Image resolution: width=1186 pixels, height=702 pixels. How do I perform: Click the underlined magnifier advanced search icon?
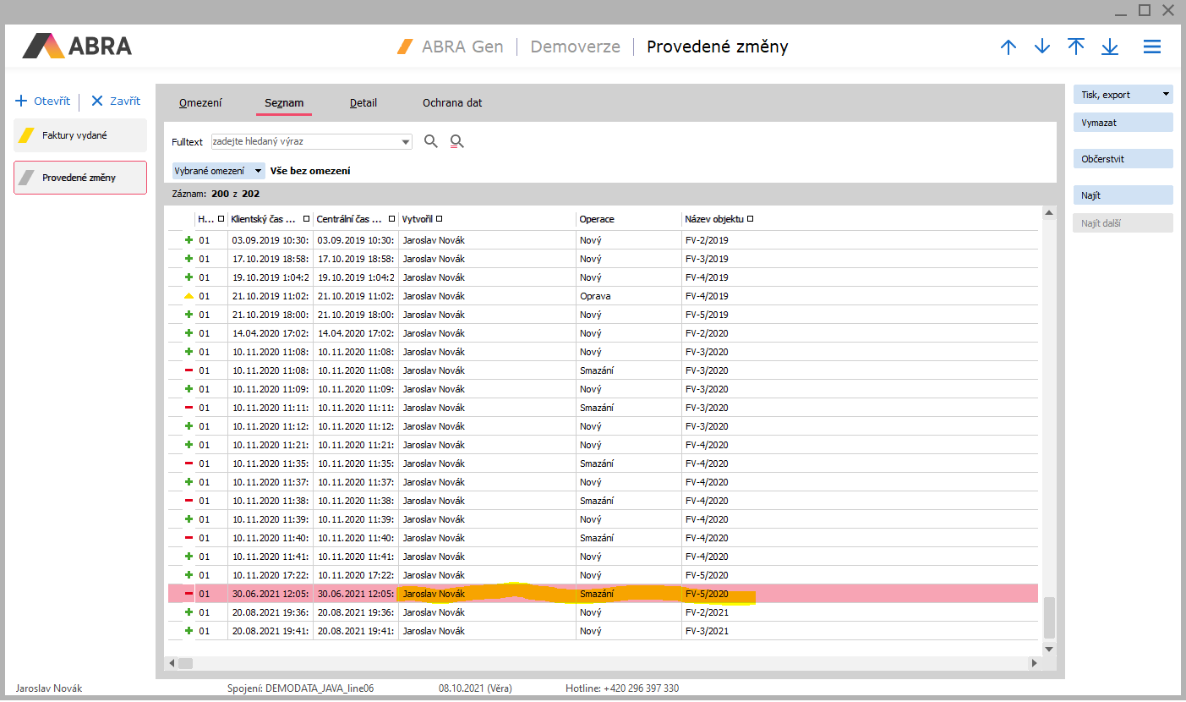click(457, 142)
